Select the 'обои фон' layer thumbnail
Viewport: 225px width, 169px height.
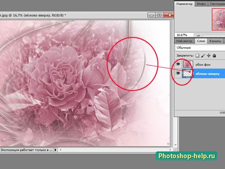point(188,64)
